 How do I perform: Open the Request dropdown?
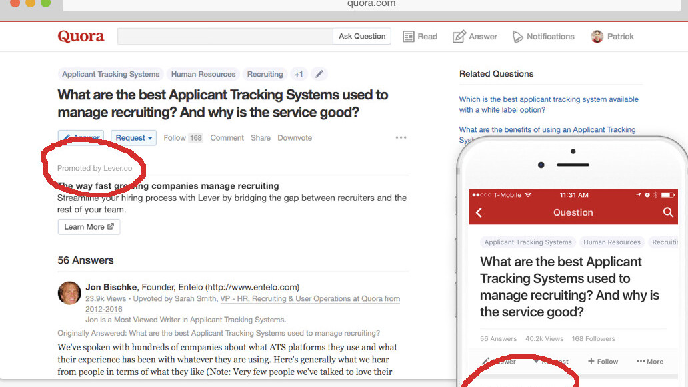tap(133, 137)
